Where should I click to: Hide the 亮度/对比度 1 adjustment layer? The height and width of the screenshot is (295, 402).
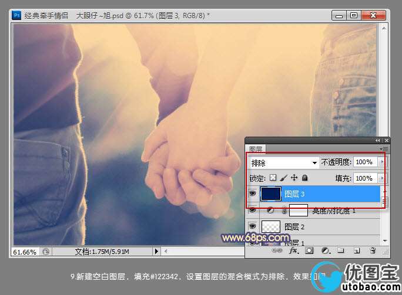click(x=253, y=210)
